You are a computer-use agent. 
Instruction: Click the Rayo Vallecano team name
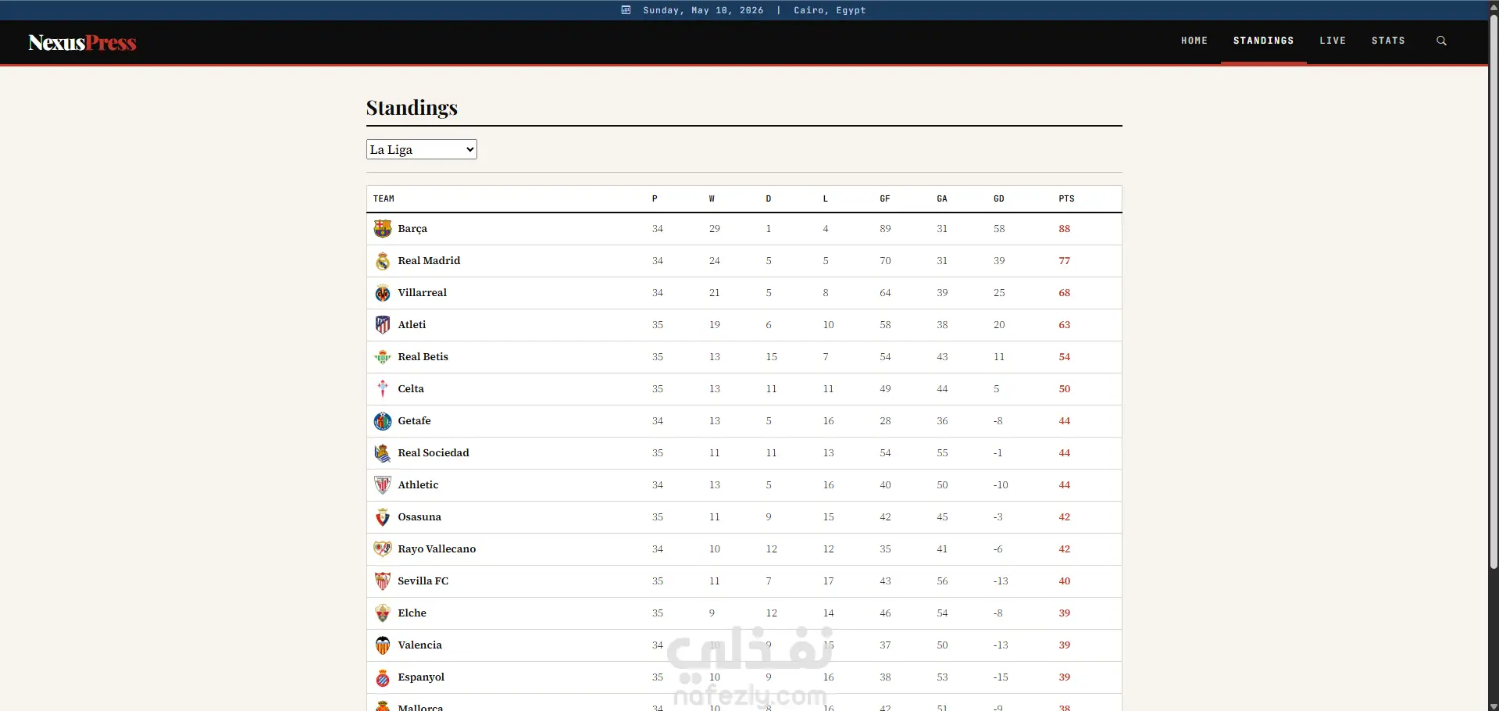coord(437,549)
